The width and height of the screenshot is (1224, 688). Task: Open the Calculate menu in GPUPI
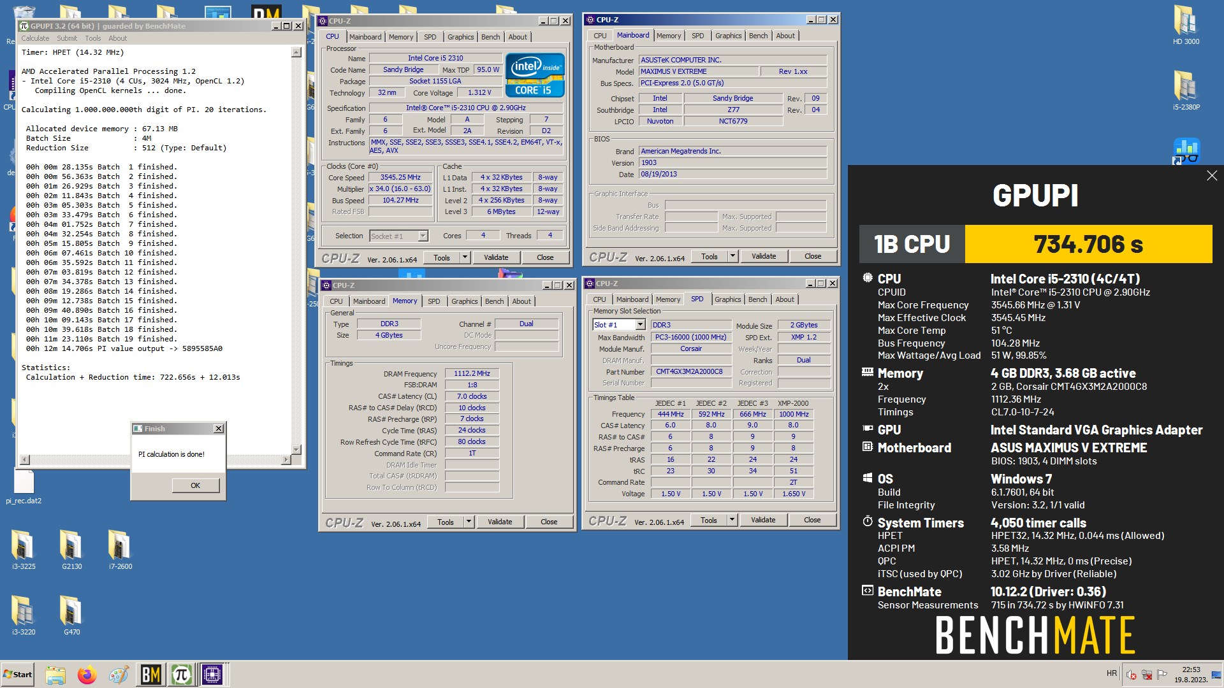click(35, 38)
